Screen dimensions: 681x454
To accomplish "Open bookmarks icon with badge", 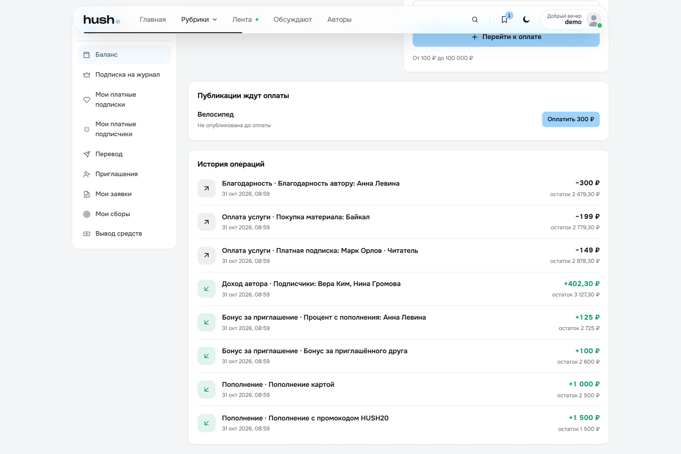I will (504, 20).
